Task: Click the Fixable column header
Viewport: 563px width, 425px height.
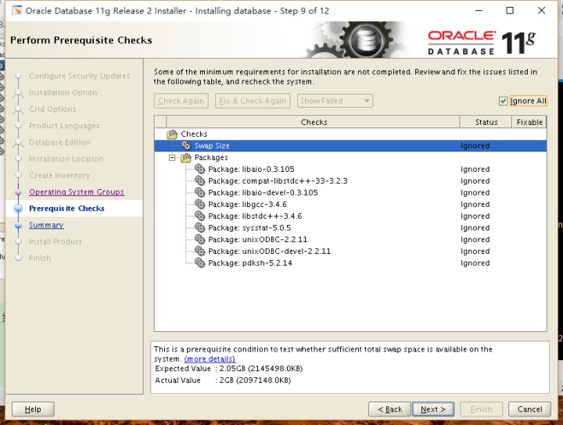Action: 529,122
